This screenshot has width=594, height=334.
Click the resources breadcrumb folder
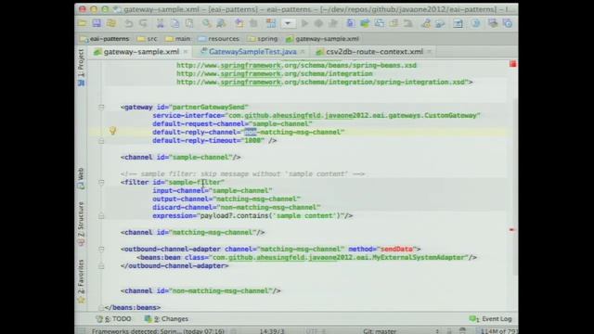coord(219,39)
